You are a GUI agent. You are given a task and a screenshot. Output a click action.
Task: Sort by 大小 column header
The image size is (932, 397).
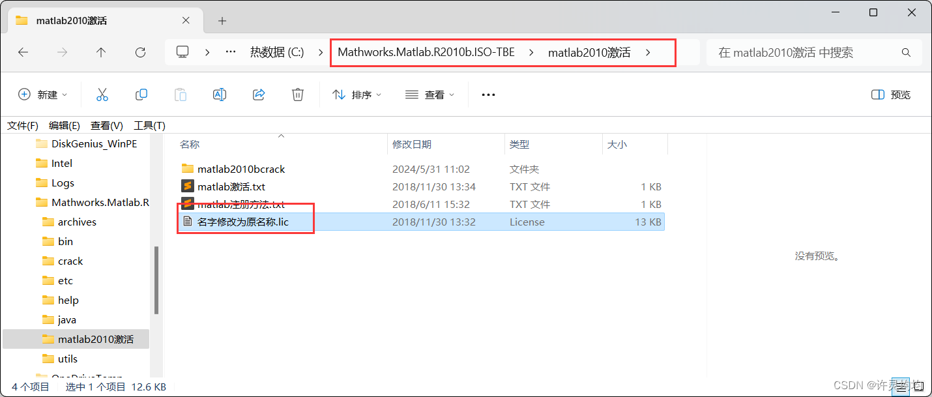[x=617, y=144]
